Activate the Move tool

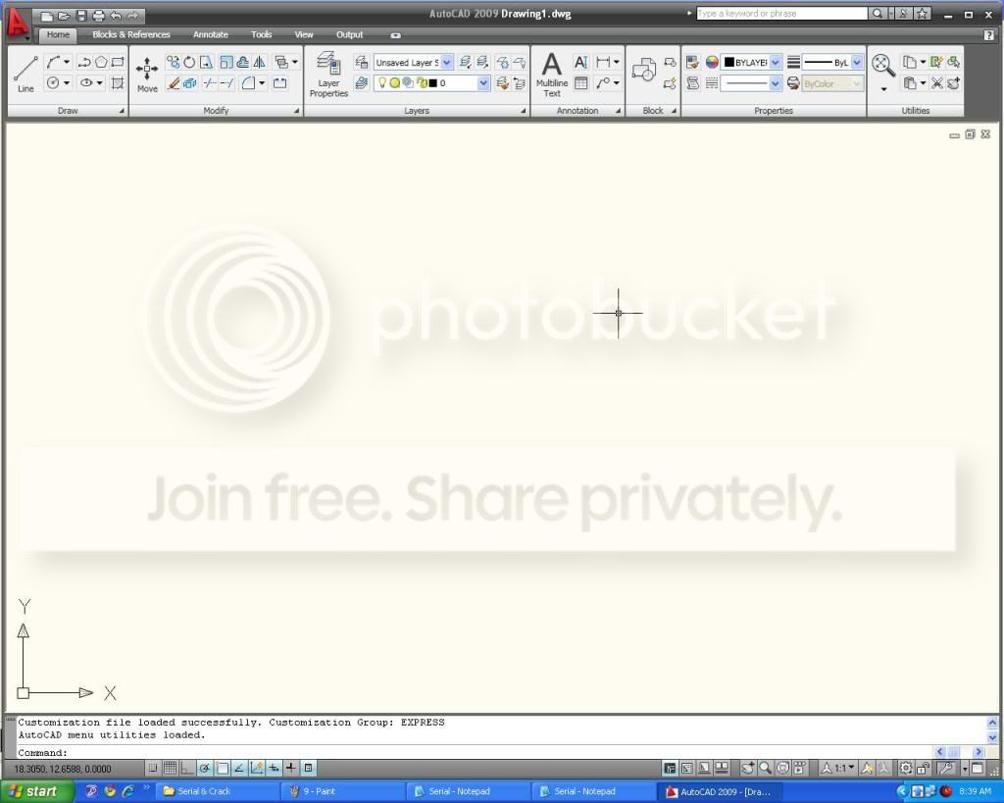click(147, 74)
